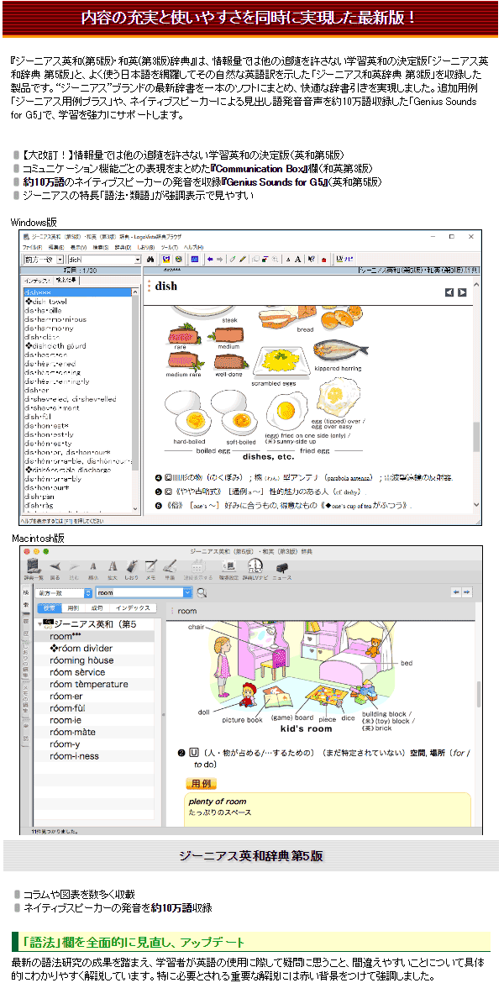The height and width of the screenshot is (983, 504).
Task: Select 成句 tab in Mac window
Action: [x=96, y=608]
